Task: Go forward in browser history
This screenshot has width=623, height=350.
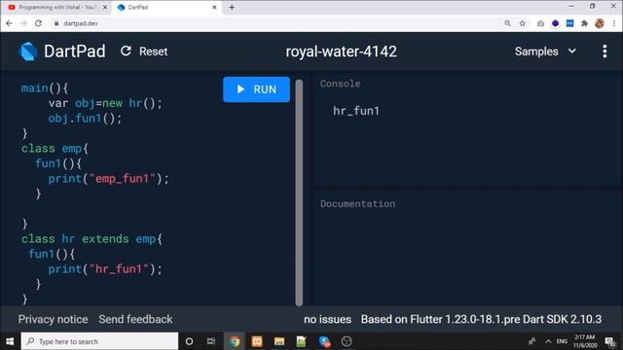Action: tap(23, 23)
